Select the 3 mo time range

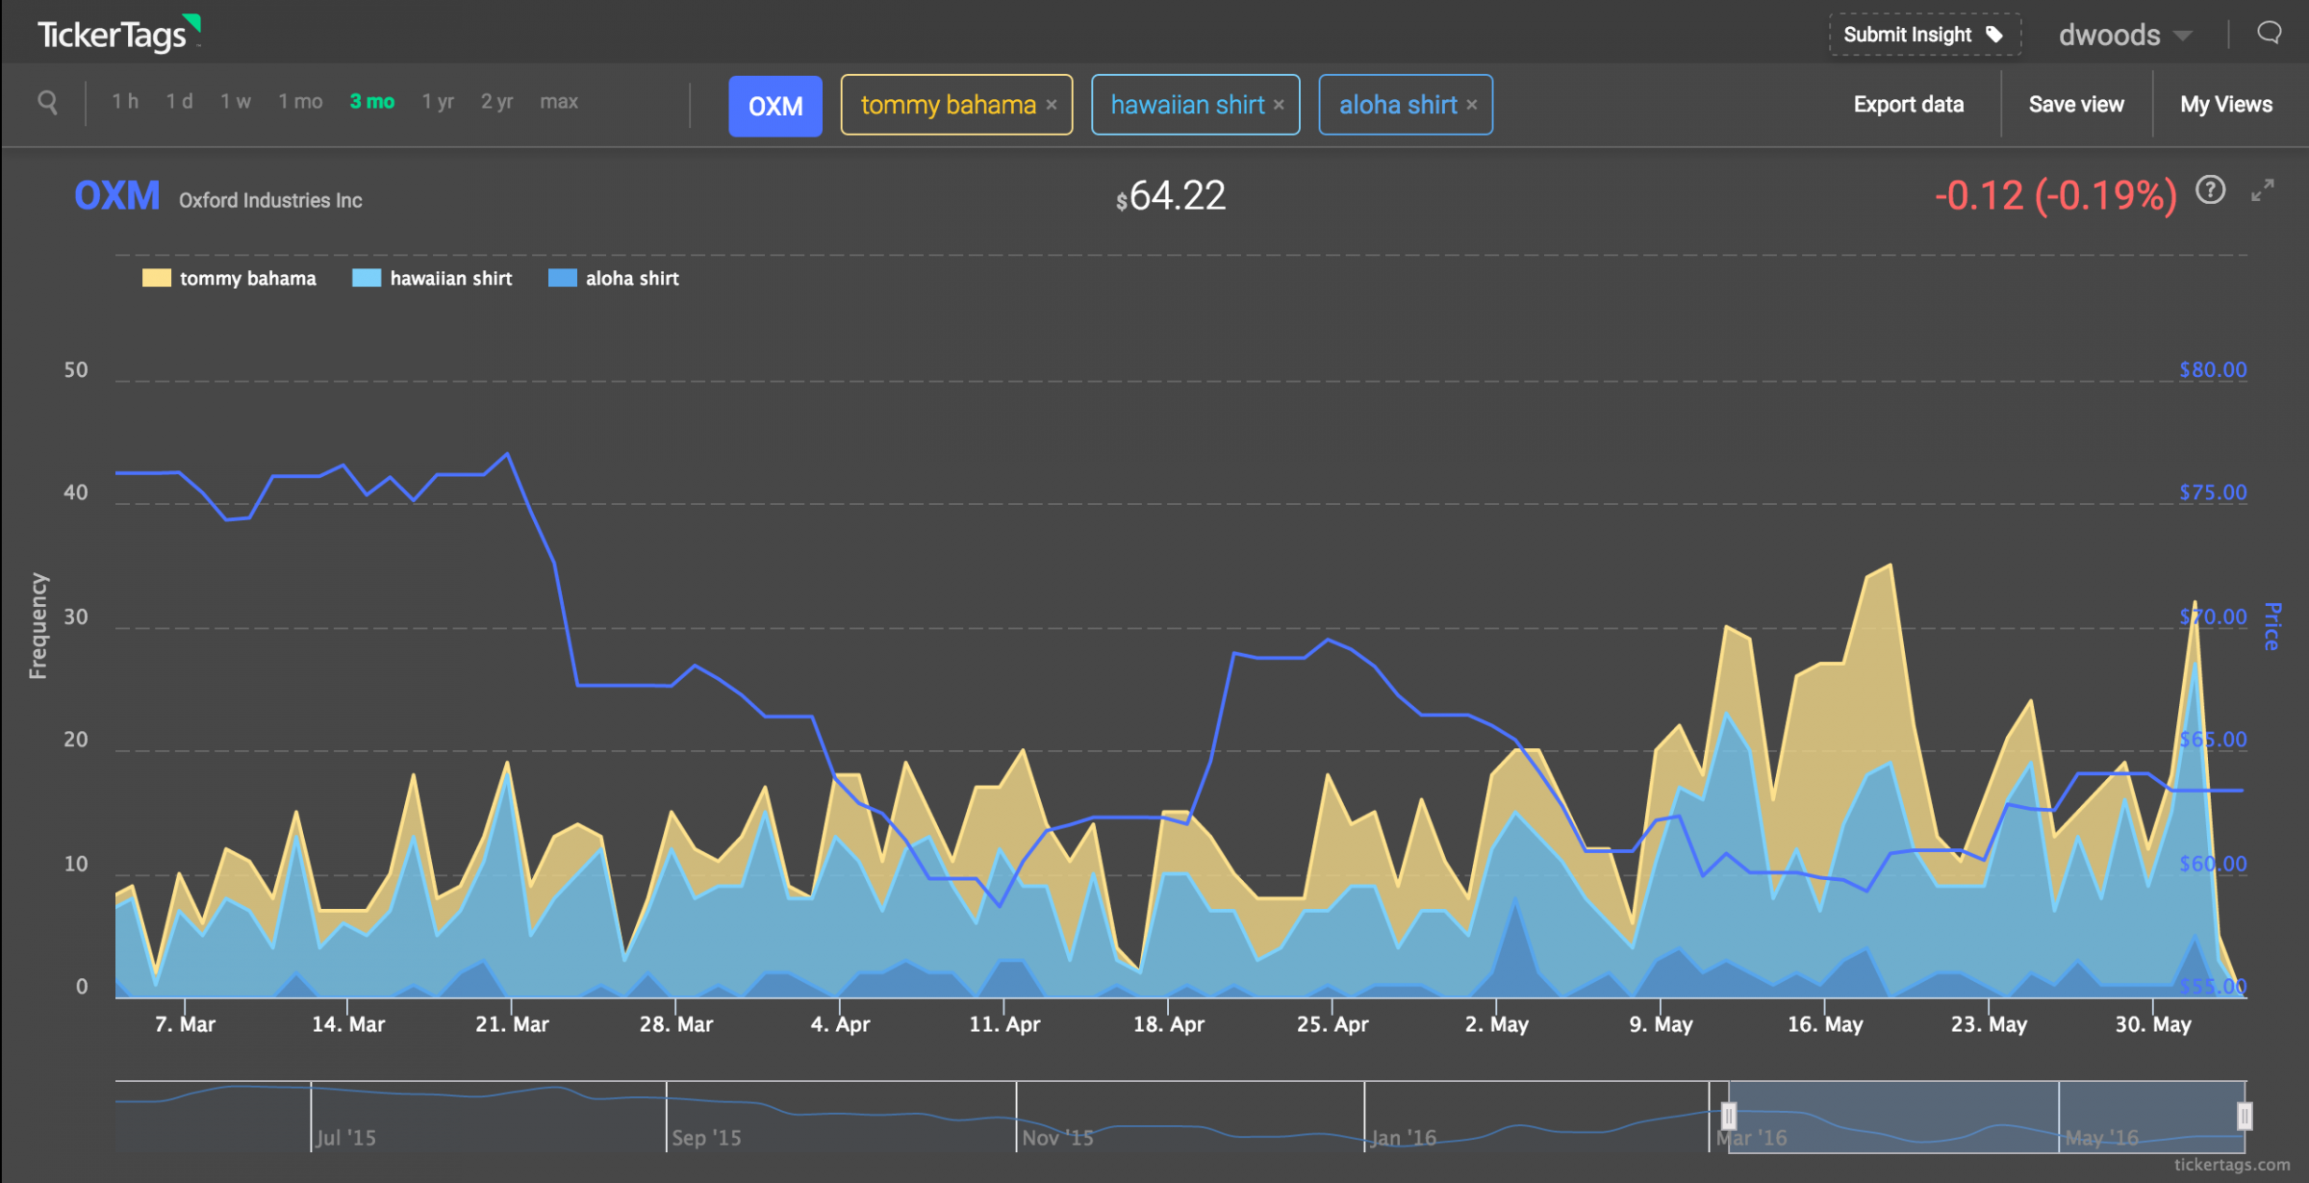pyautogui.click(x=371, y=101)
